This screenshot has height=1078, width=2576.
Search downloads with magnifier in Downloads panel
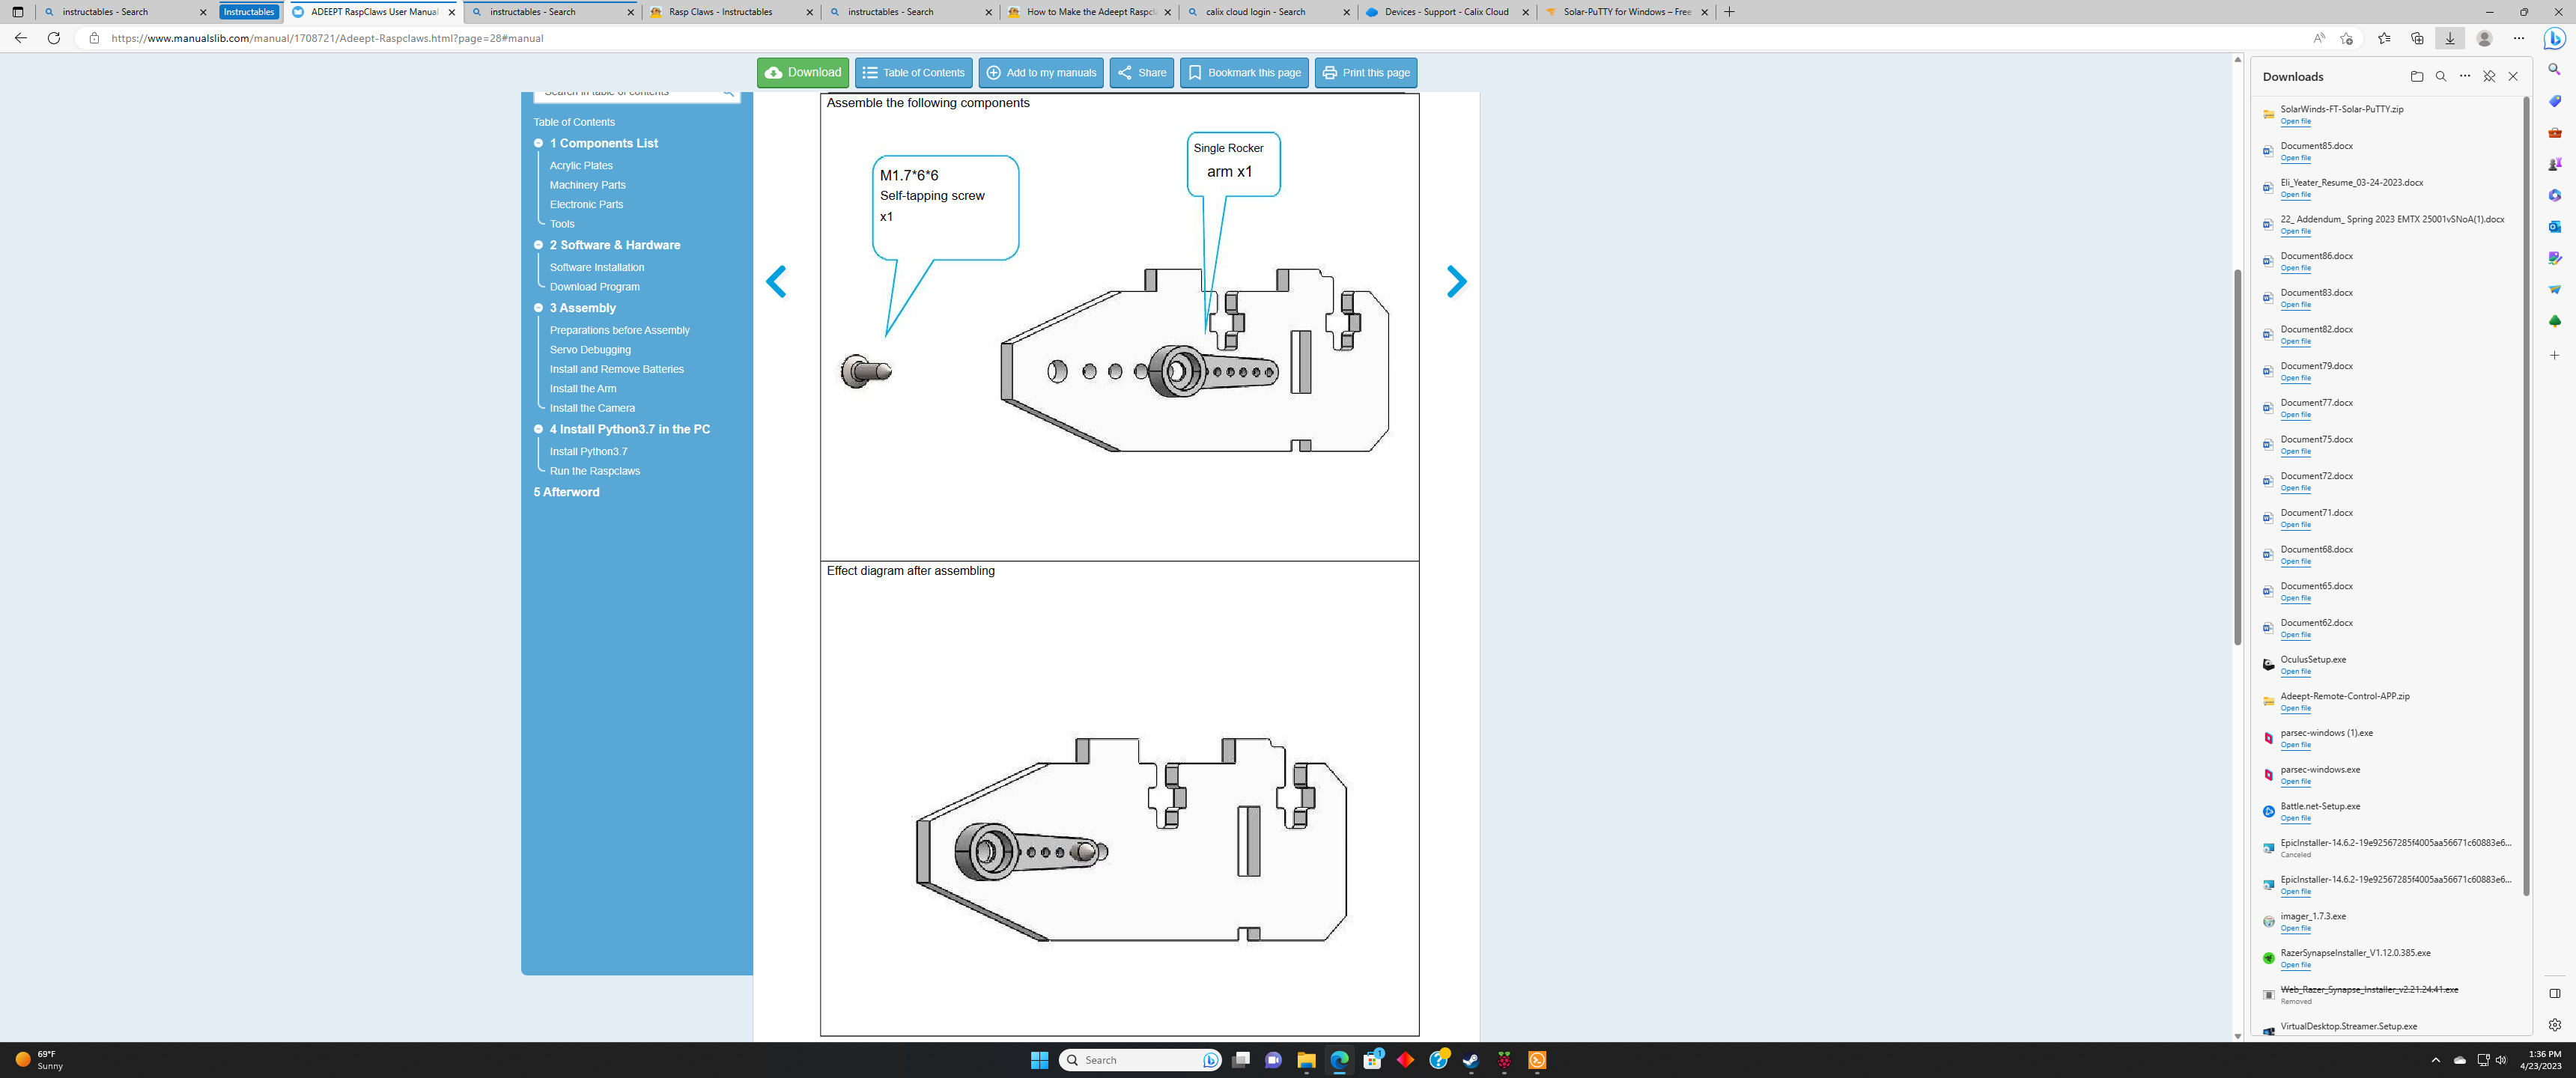2441,76
